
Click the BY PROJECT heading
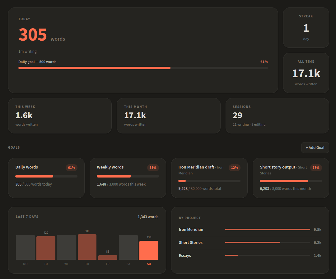[190, 218]
